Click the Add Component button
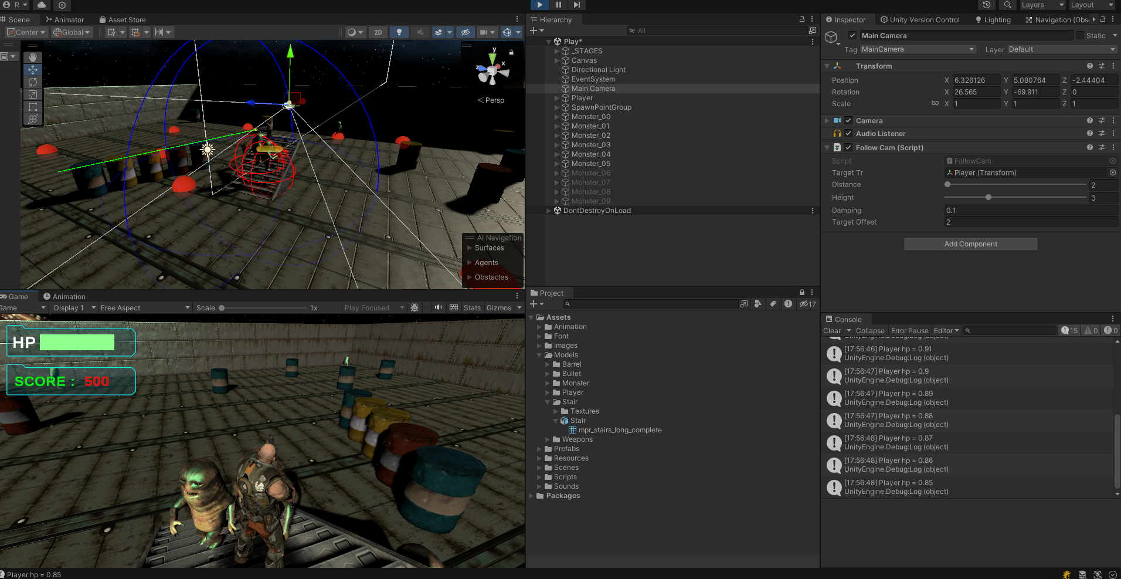The height and width of the screenshot is (579, 1121). [971, 244]
